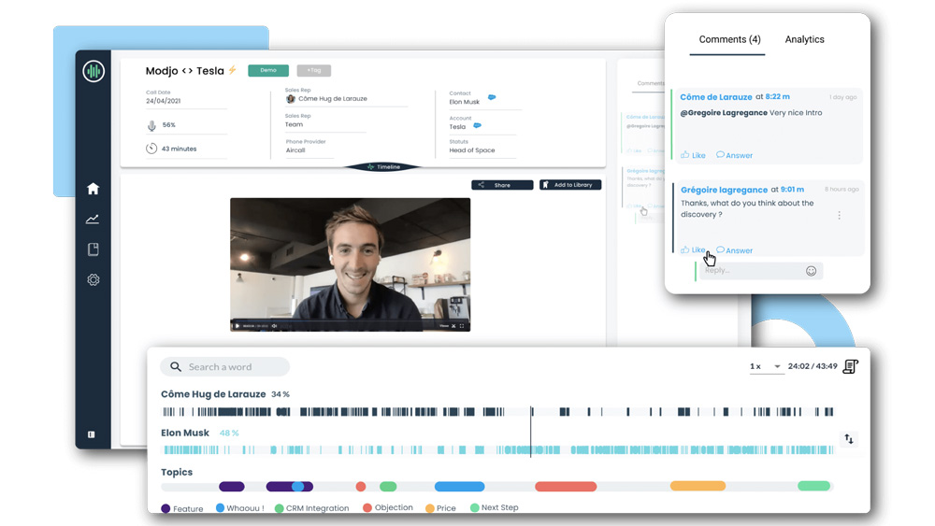Open Salesforce icon next to Elon Musk contact
This screenshot has height=526, width=935.
(492, 97)
